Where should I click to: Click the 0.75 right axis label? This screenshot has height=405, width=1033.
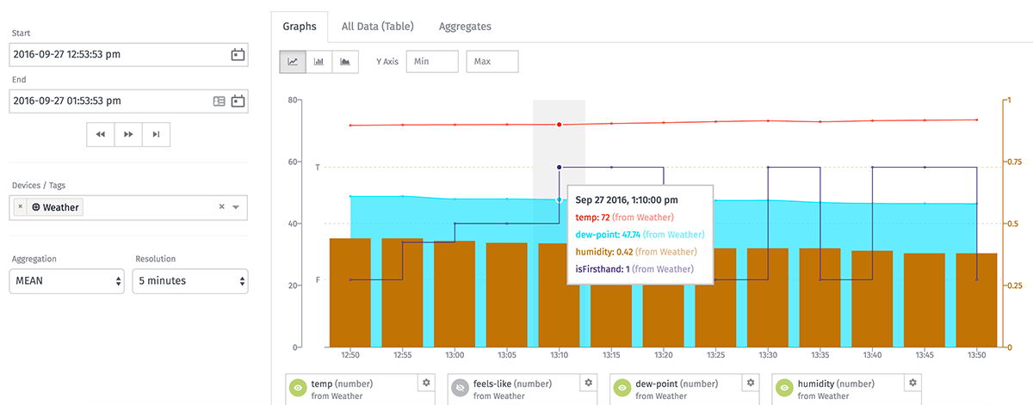point(1016,162)
